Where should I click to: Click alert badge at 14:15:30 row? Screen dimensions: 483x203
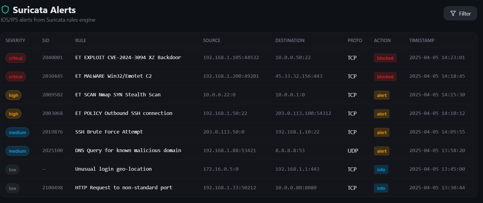tap(382, 95)
